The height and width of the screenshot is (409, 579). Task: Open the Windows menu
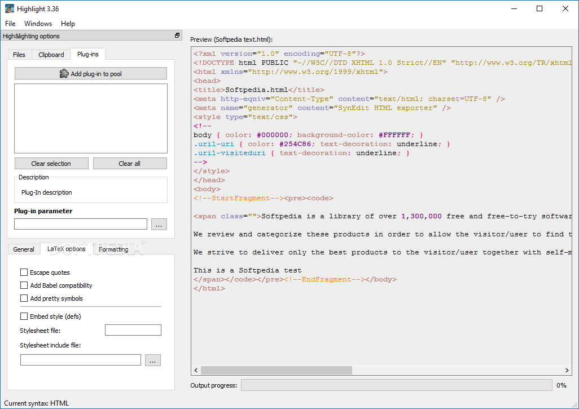coord(38,24)
